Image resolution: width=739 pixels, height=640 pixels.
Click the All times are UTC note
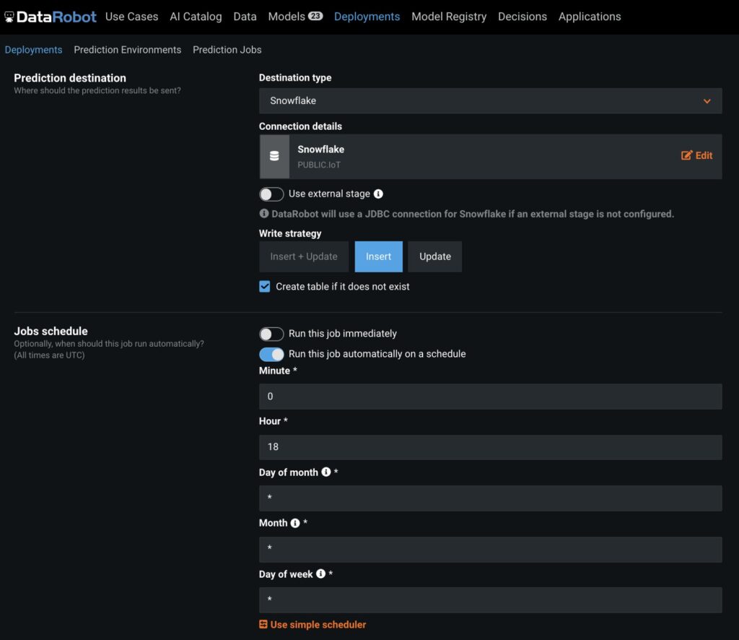click(50, 355)
